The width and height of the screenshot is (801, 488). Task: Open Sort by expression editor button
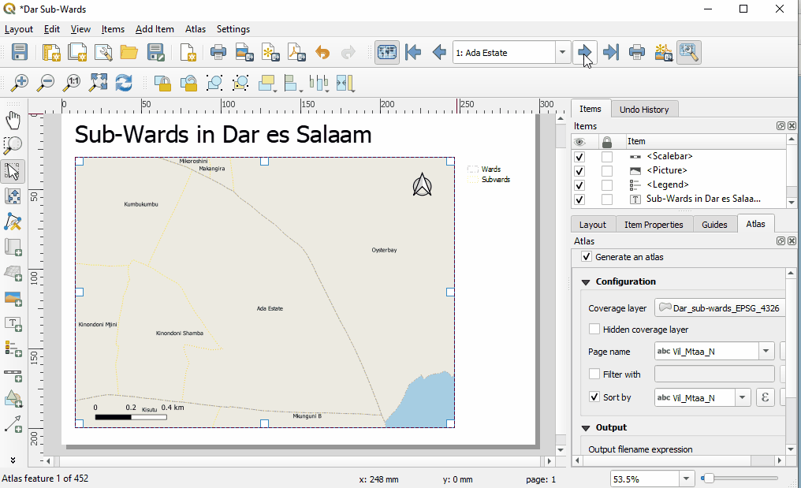point(765,397)
